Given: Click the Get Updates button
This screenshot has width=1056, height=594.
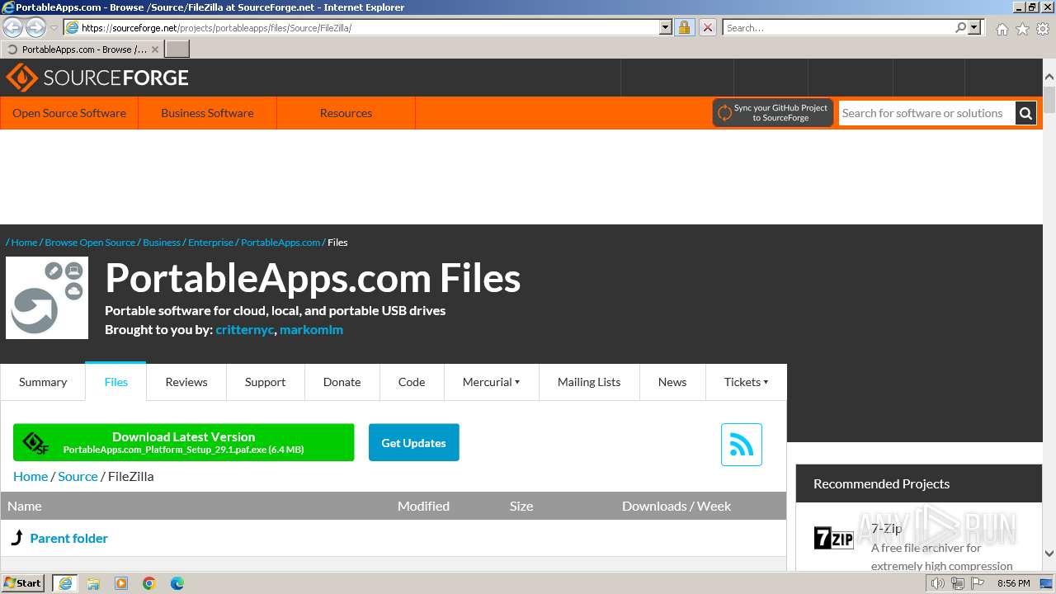Looking at the screenshot, I should pos(413,443).
